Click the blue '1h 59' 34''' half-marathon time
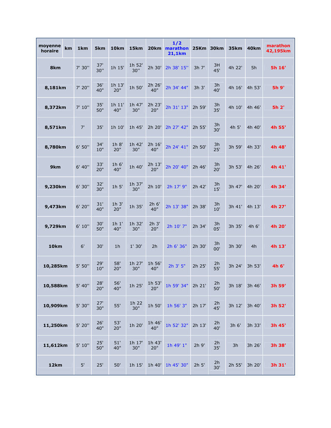 177,286
